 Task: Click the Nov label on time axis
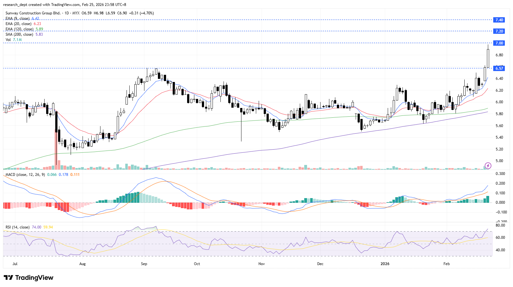click(262, 264)
